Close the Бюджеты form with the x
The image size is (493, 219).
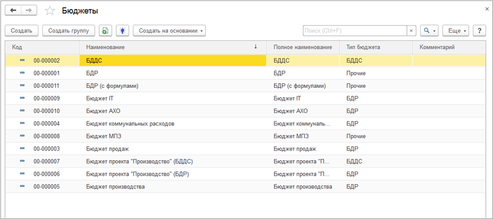(487, 9)
